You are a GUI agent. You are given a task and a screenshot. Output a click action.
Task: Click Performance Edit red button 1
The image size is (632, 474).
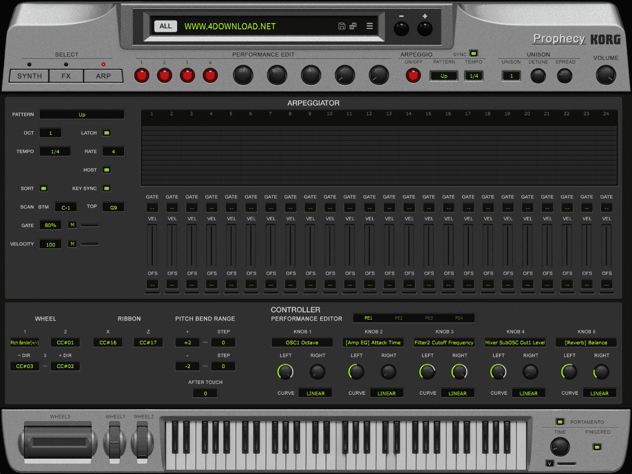point(142,76)
